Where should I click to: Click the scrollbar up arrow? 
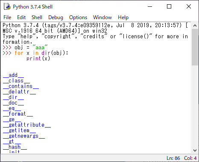195,26
